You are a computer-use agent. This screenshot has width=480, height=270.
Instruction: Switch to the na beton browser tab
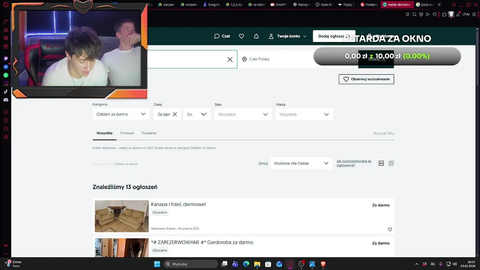coord(256,5)
